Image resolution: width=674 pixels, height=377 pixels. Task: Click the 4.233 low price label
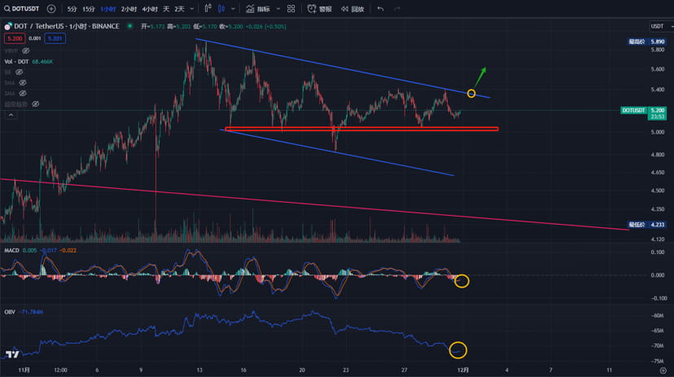click(x=647, y=225)
